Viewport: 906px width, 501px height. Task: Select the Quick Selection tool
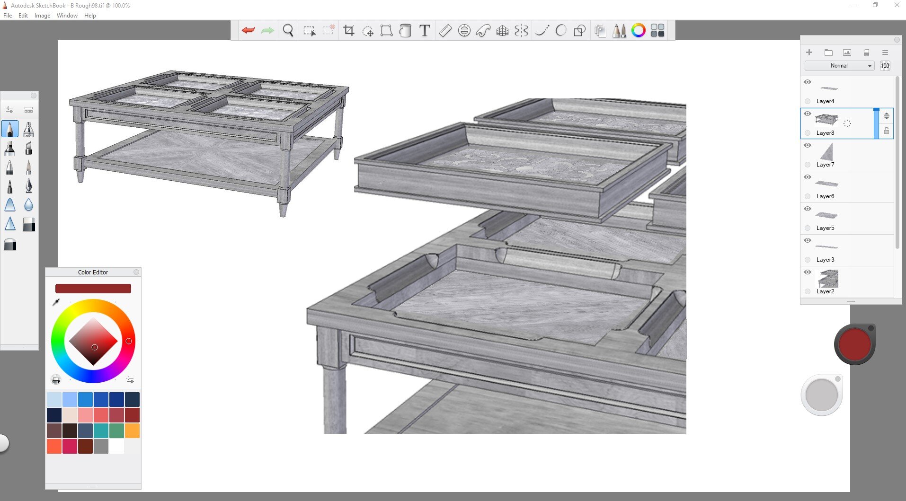pos(329,31)
